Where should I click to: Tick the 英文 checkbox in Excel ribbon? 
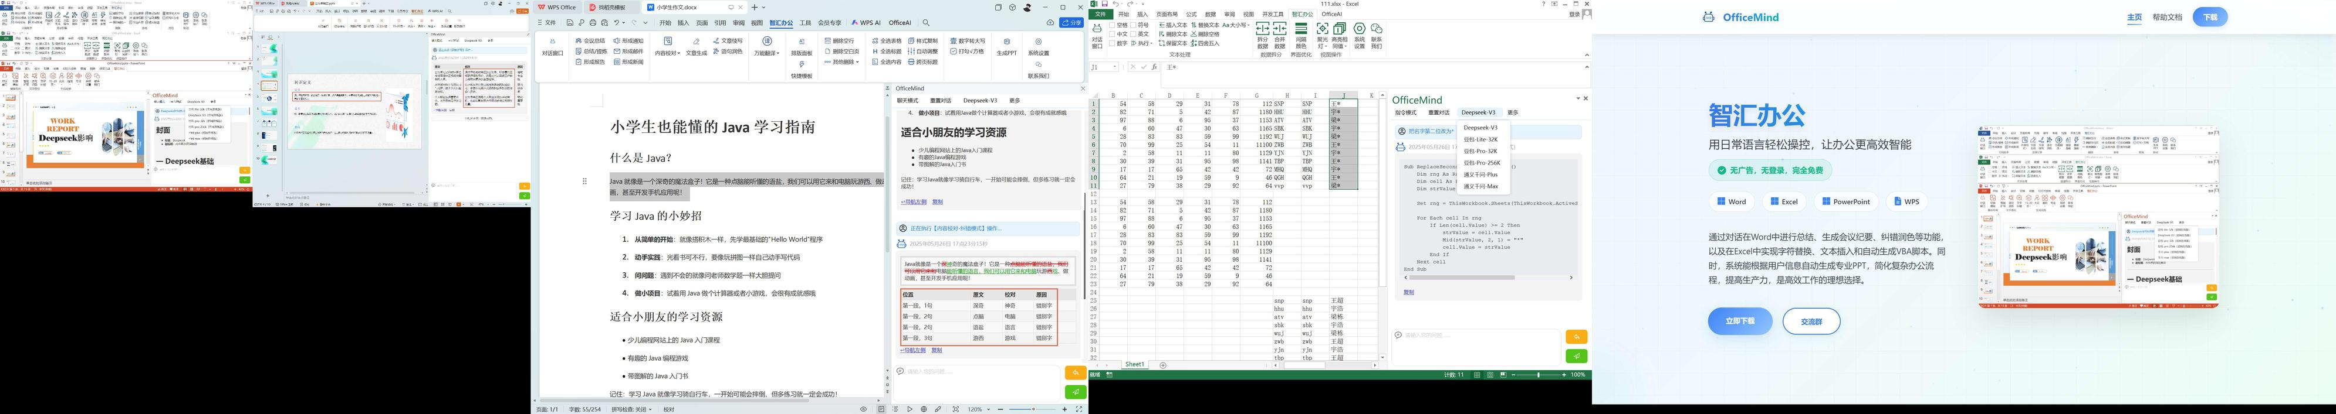coord(1134,35)
